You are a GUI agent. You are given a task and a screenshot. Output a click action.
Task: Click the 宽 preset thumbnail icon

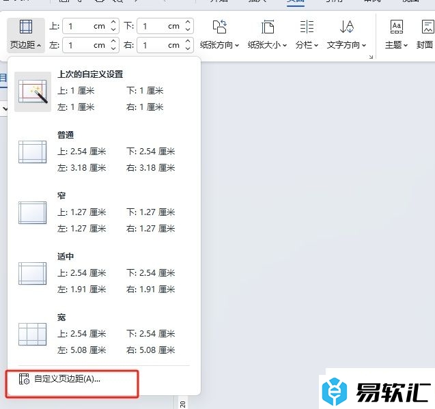point(33,335)
